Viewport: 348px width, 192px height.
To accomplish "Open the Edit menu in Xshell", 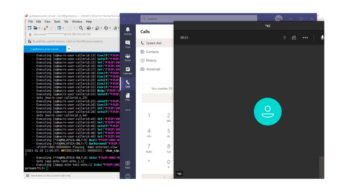I will (39, 21).
